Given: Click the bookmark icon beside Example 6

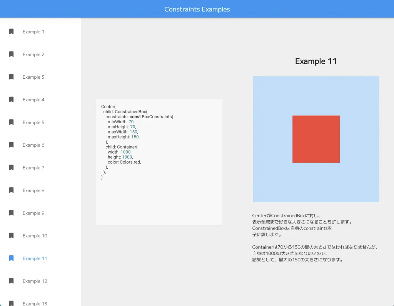Looking at the screenshot, I should click(x=11, y=145).
